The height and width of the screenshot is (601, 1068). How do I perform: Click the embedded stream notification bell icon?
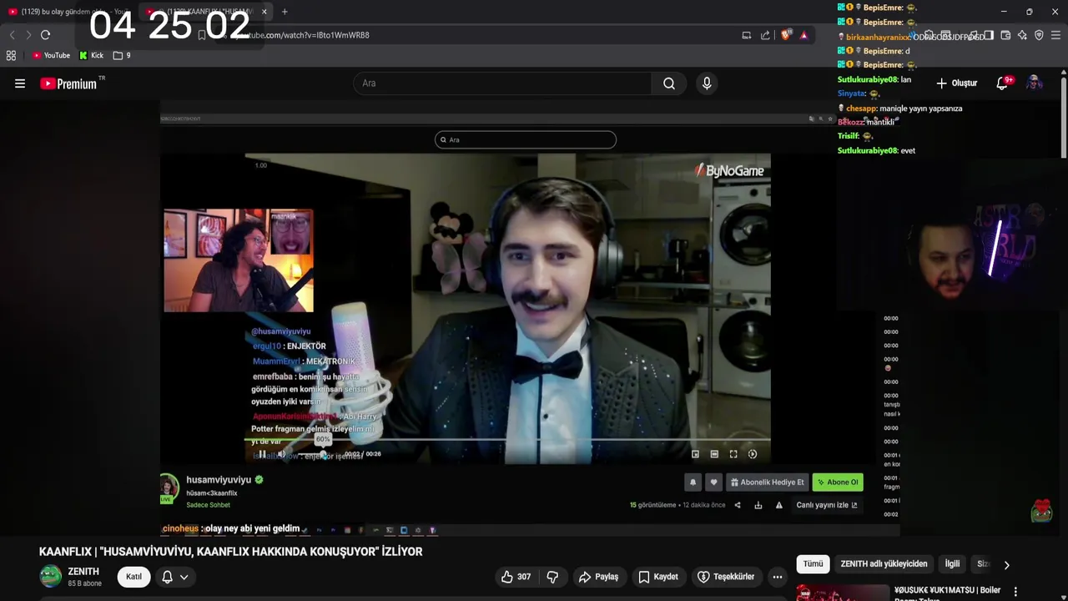(x=693, y=482)
